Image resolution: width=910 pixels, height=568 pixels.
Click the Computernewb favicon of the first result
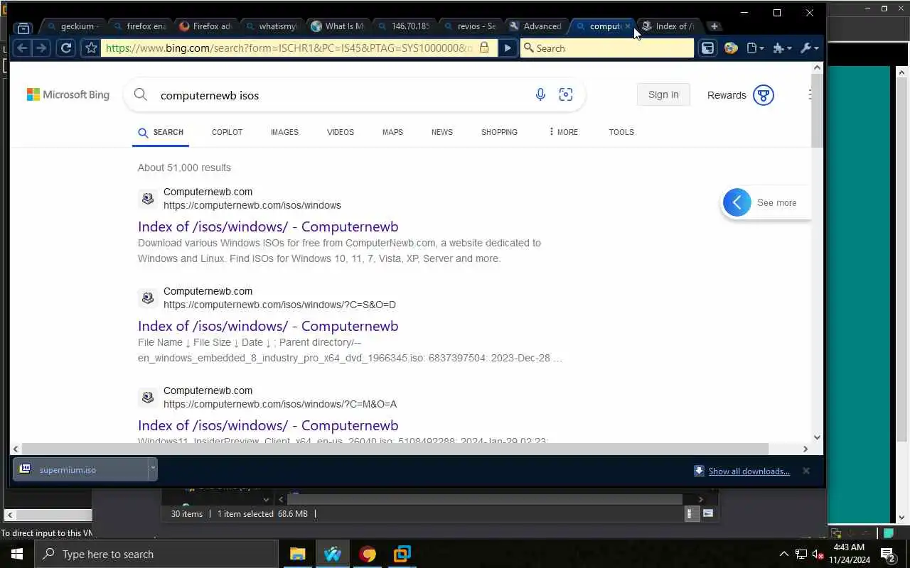click(148, 199)
